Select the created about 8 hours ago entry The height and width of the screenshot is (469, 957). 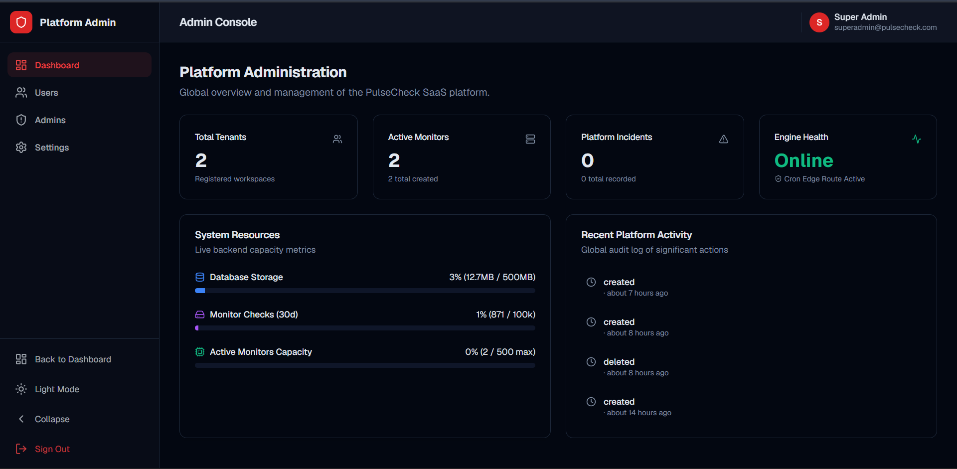751,327
